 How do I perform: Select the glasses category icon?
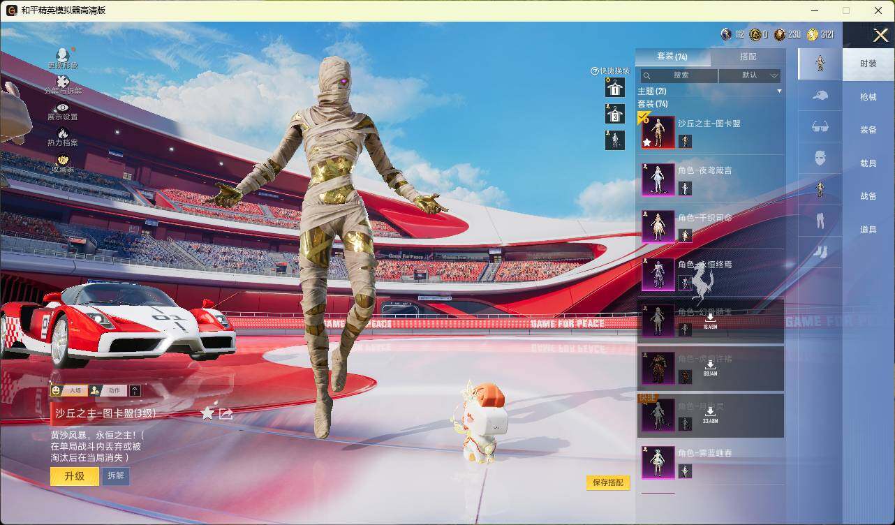coord(820,126)
